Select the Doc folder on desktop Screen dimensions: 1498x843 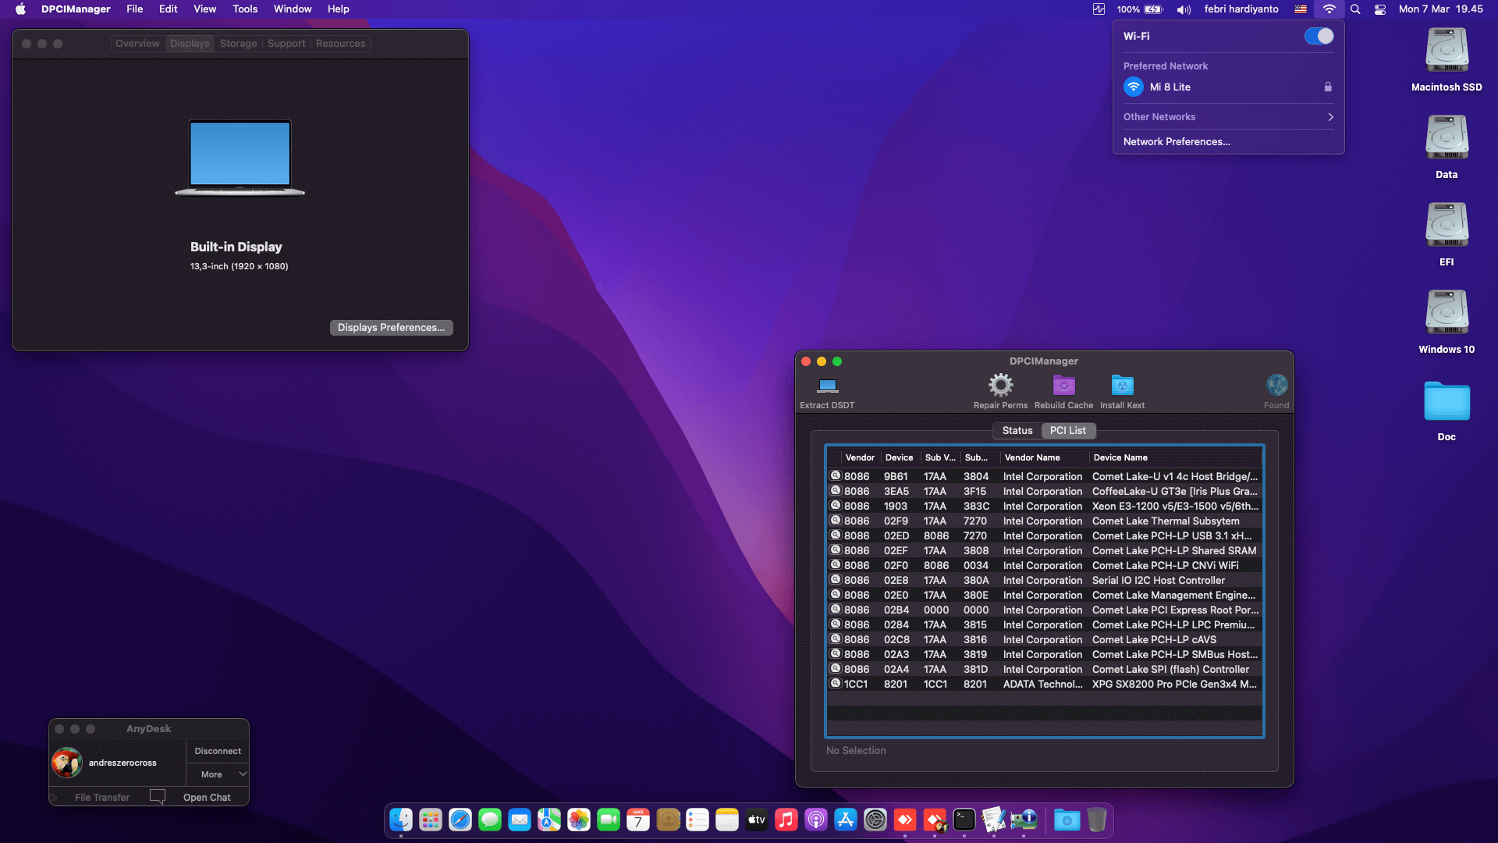pos(1447,401)
